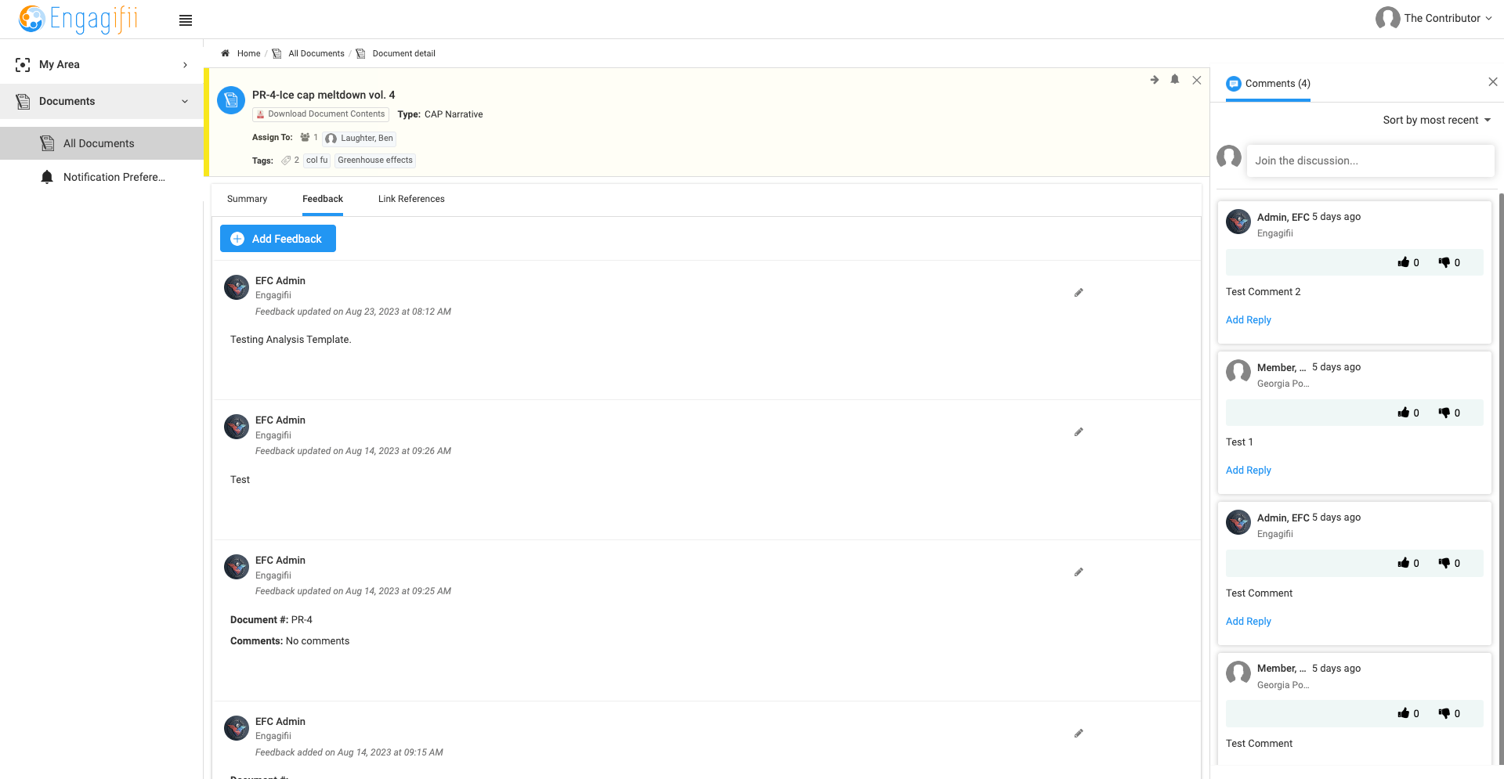This screenshot has height=779, width=1504.
Task: Click the 'CAP Narrative' type value
Action: 454,114
